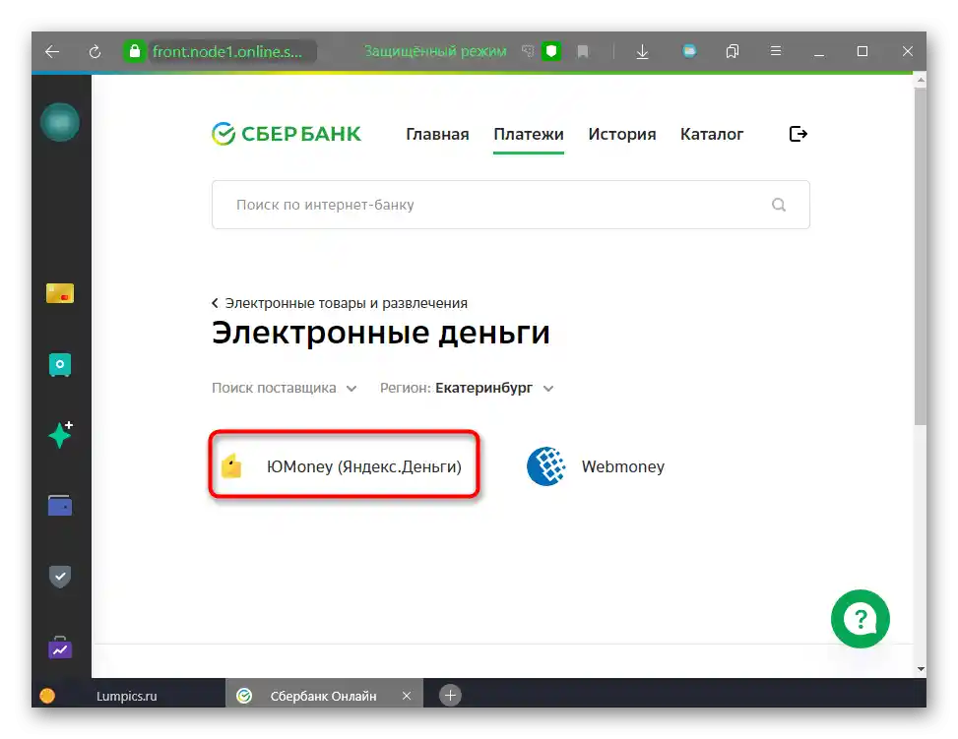Viewport: 958px width, 739px height.
Task: Toggle the bookmark icon in address bar
Action: 583,52
